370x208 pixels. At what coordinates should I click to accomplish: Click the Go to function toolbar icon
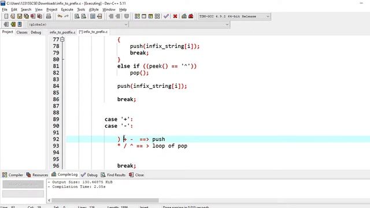(x=92, y=16)
